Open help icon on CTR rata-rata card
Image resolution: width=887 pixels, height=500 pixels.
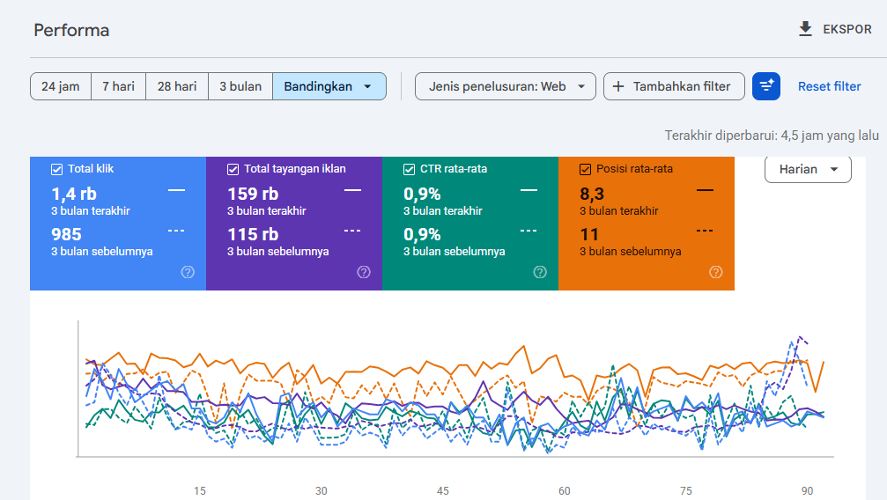click(x=540, y=272)
